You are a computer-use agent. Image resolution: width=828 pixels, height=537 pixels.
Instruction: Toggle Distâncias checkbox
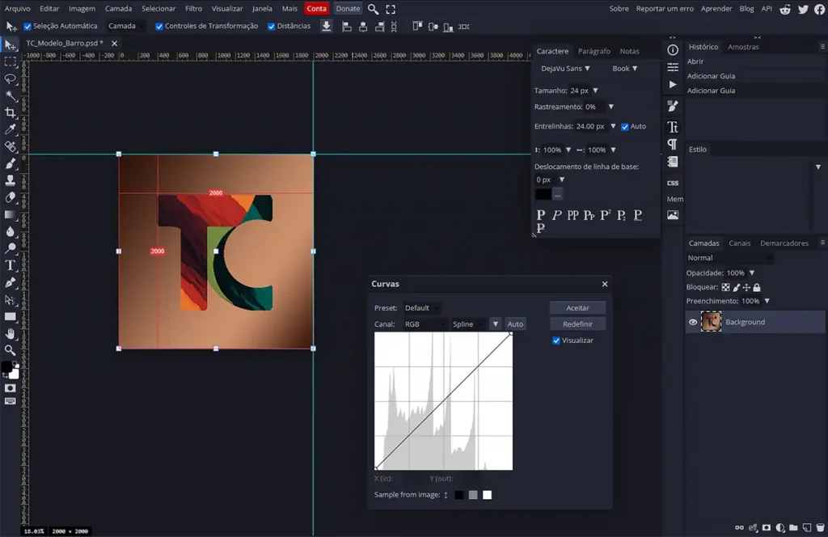272,27
